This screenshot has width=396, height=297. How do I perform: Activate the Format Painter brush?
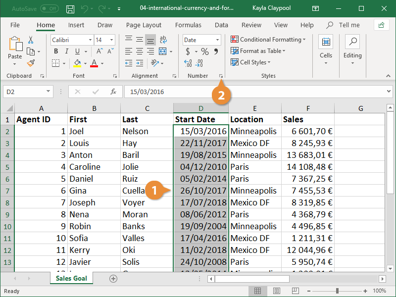tap(31, 63)
